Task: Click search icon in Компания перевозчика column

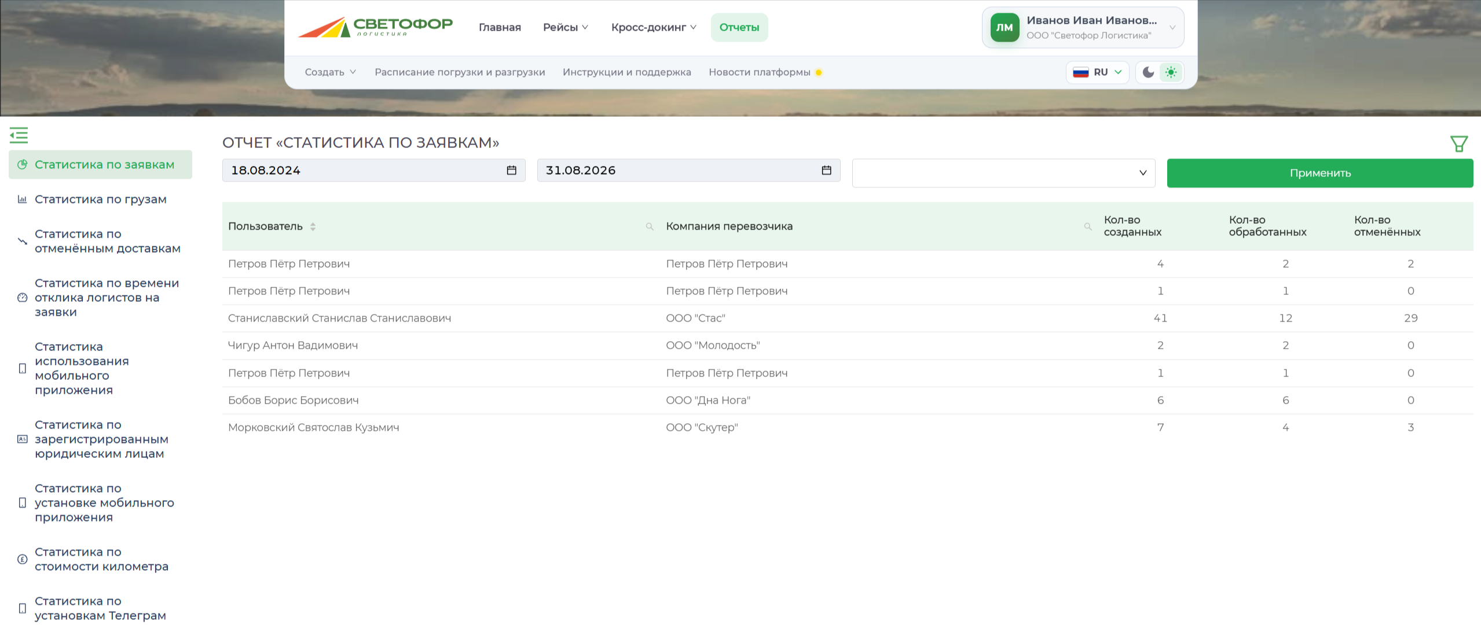Action: pyautogui.click(x=1088, y=227)
